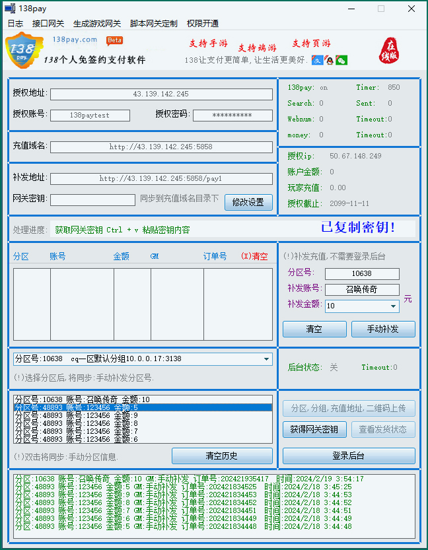Close the 138pay window
This screenshot has height=550, width=428.
point(411,9)
